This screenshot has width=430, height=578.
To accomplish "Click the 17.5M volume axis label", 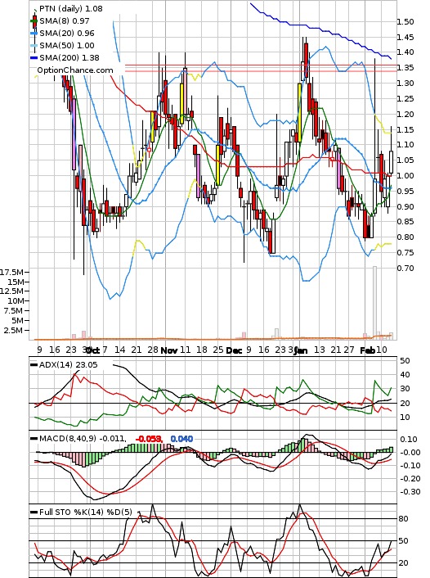I will [11, 273].
